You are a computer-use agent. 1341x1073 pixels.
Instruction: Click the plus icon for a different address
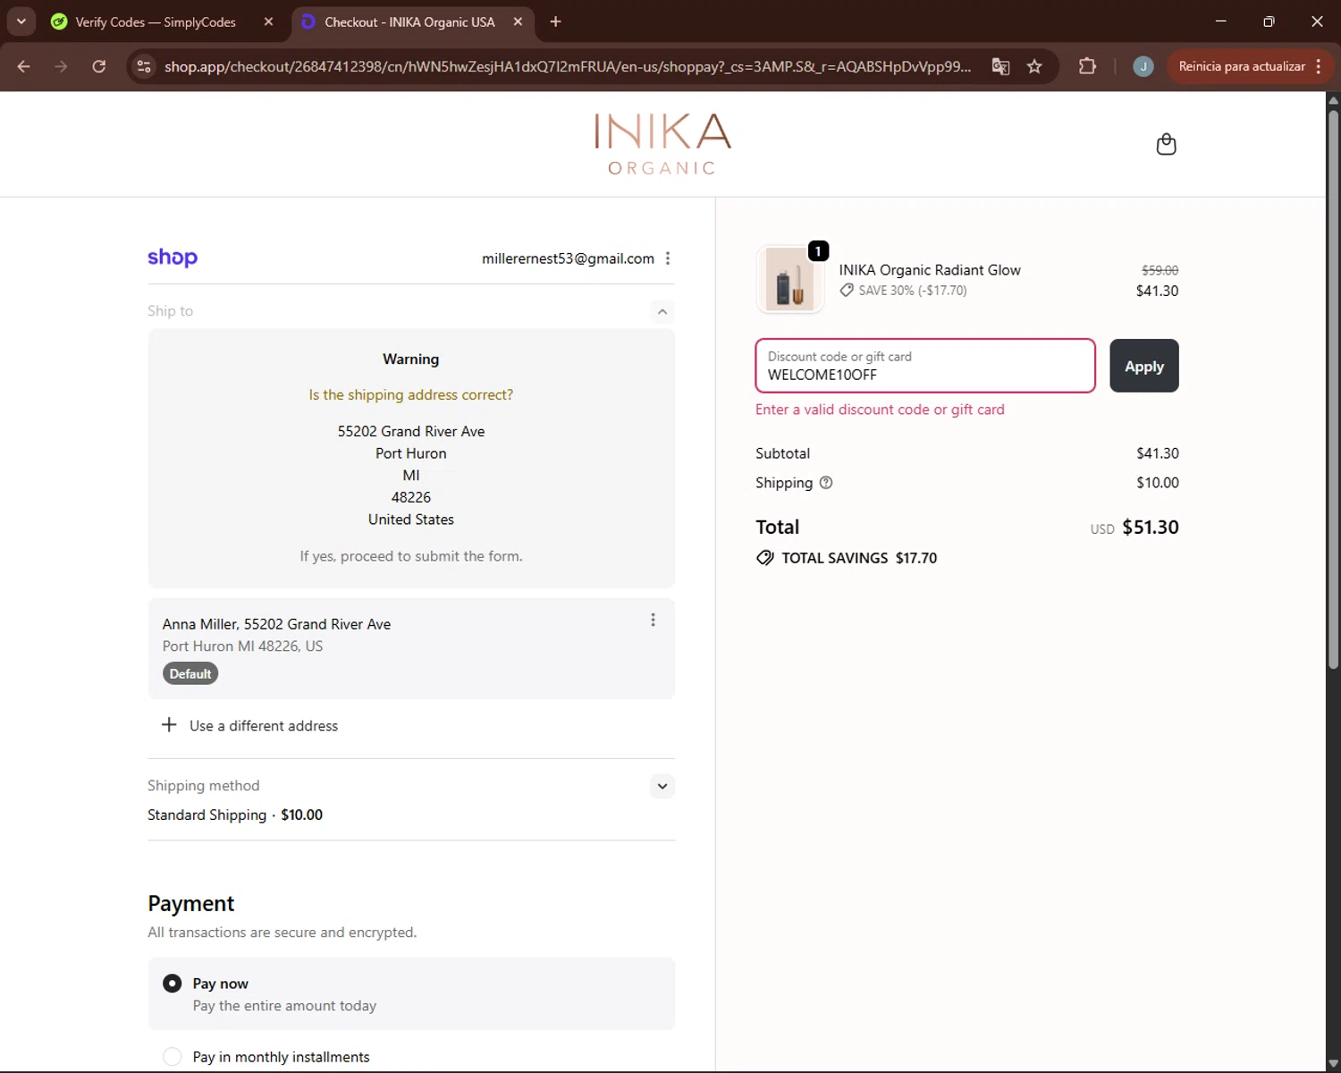[x=169, y=724]
